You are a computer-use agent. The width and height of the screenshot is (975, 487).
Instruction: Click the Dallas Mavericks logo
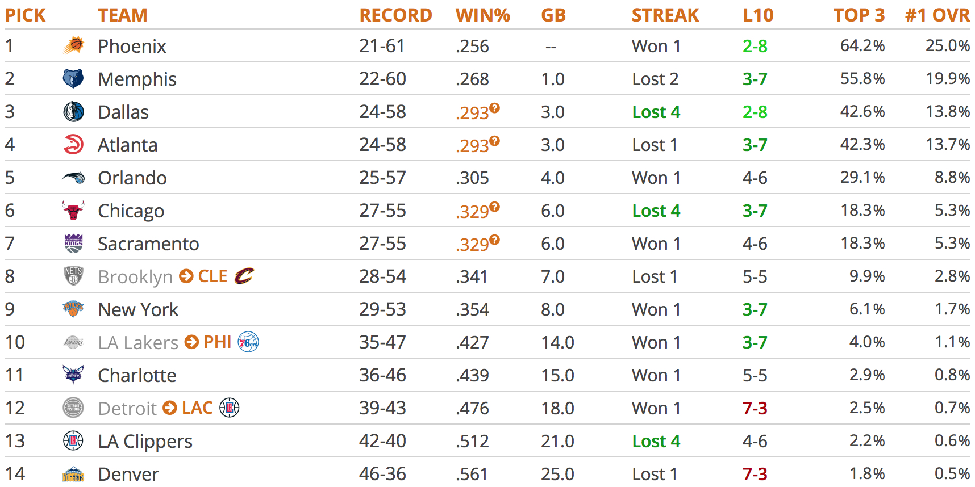coord(73,111)
